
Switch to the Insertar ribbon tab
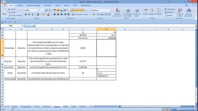click(x=20, y=5)
